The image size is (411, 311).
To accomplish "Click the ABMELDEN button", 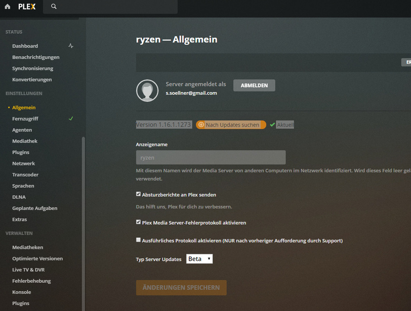I will (254, 85).
